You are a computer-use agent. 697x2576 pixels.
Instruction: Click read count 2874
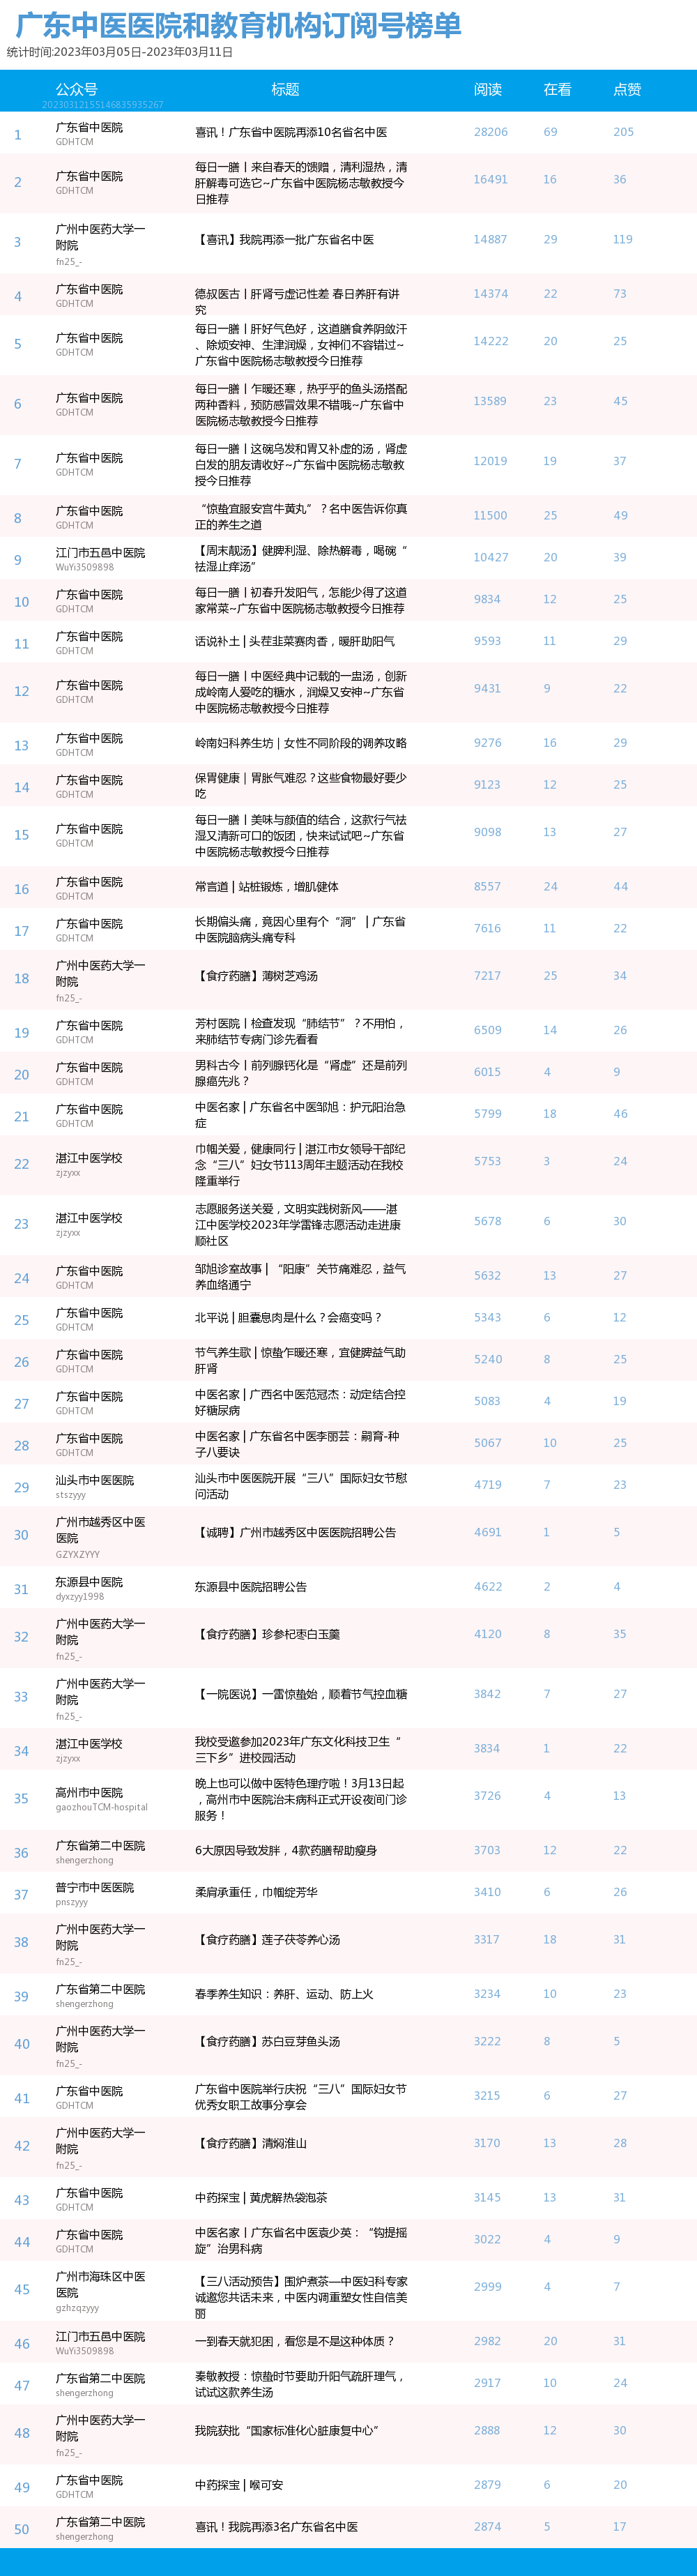click(488, 2527)
